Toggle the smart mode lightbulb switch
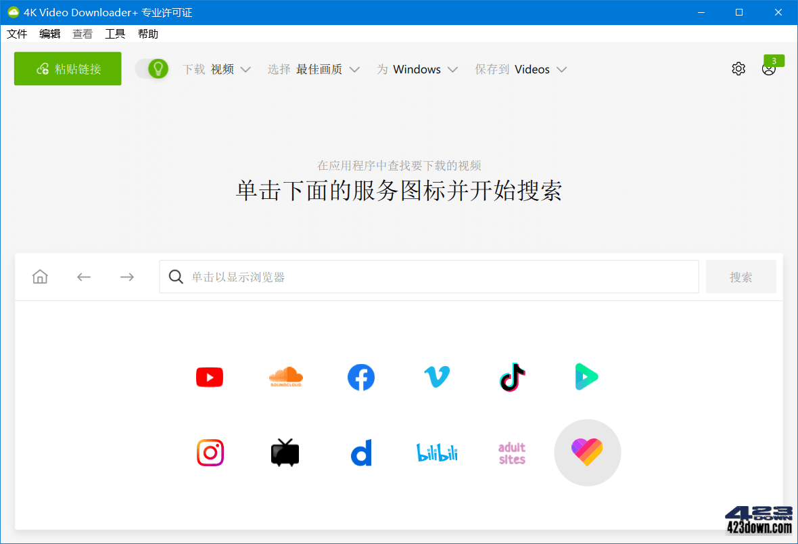Viewport: 798px width, 544px height. (151, 68)
